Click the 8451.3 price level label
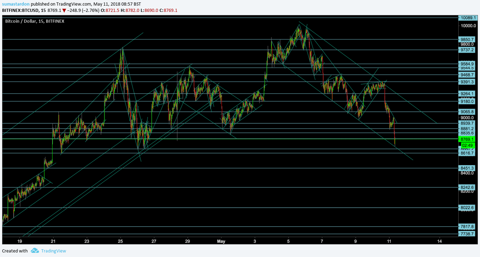The image size is (480, 257). point(467,168)
